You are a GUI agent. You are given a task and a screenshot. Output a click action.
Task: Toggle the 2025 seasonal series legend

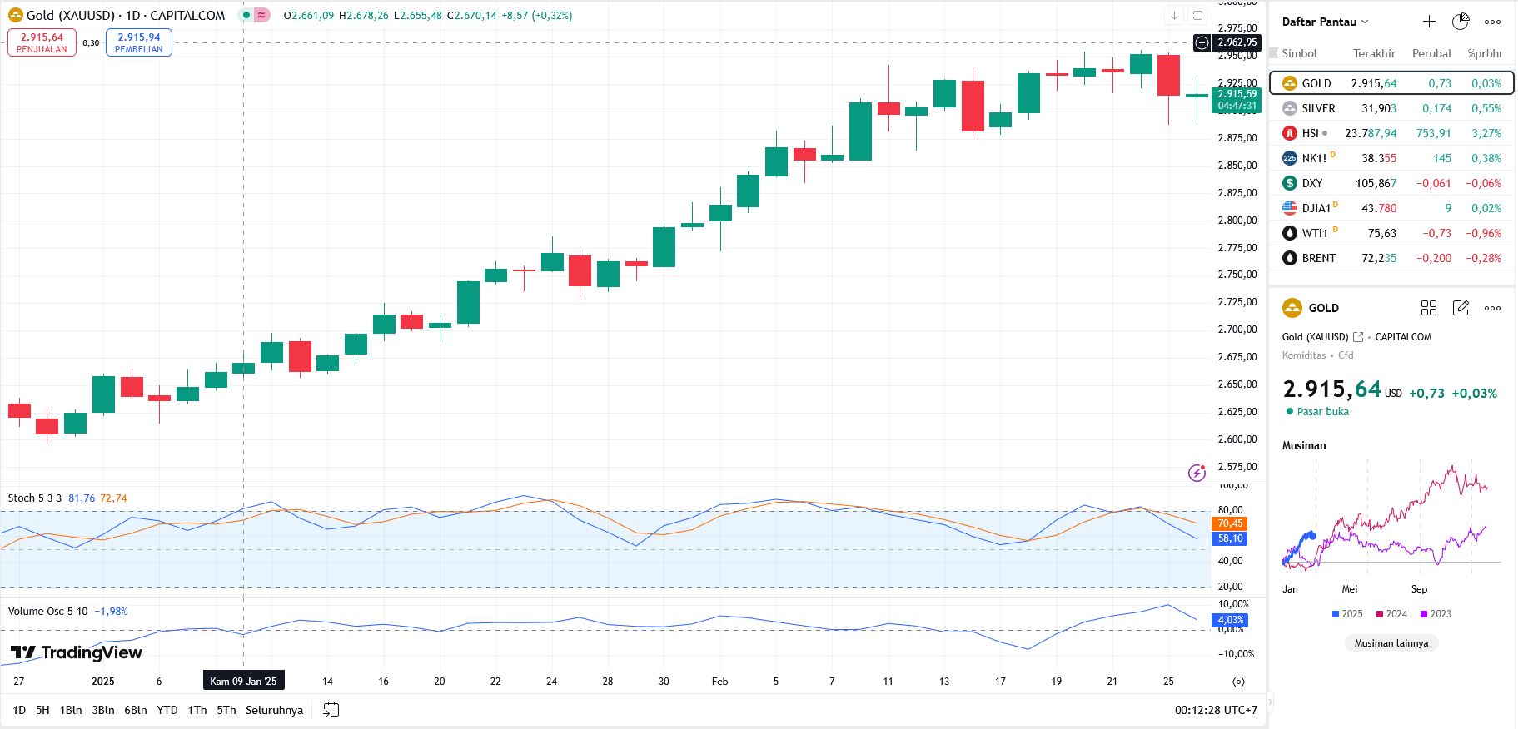tap(1347, 614)
